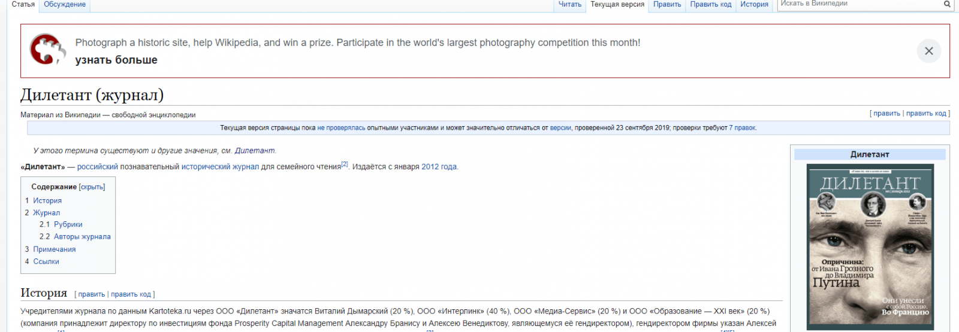Viewport: 959px width, 332px height.
Task: Open the исторический журнал link
Action: click(x=220, y=167)
